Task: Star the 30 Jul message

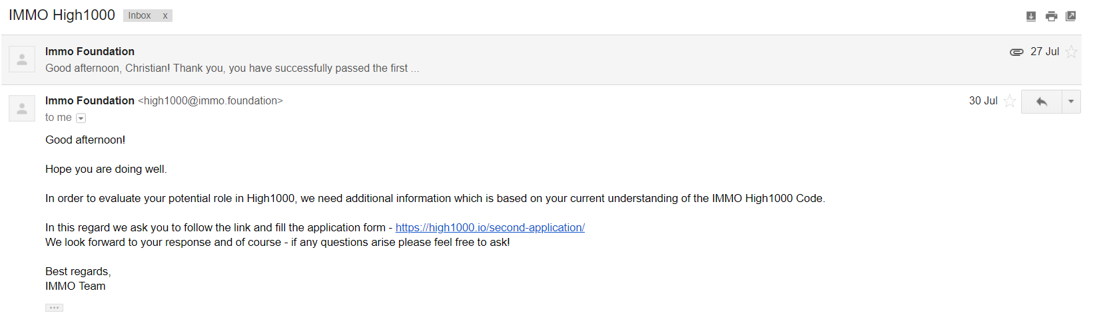Action: pos(1010,101)
